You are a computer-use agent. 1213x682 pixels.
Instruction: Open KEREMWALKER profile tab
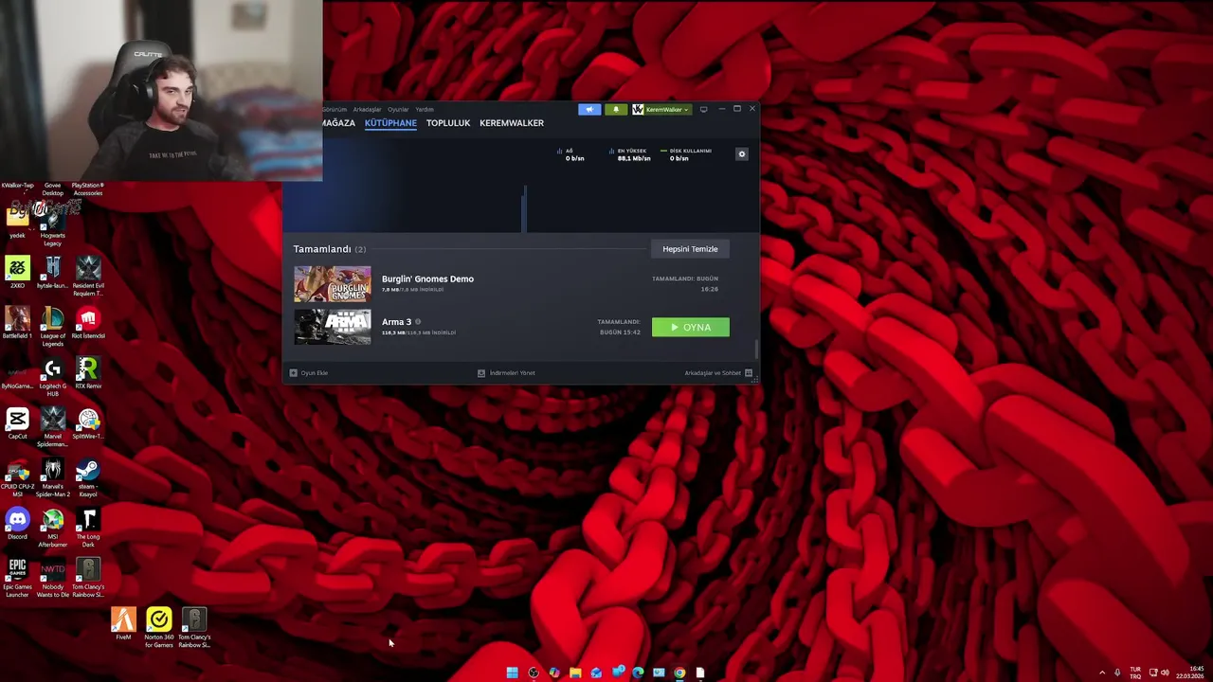pyautogui.click(x=512, y=123)
